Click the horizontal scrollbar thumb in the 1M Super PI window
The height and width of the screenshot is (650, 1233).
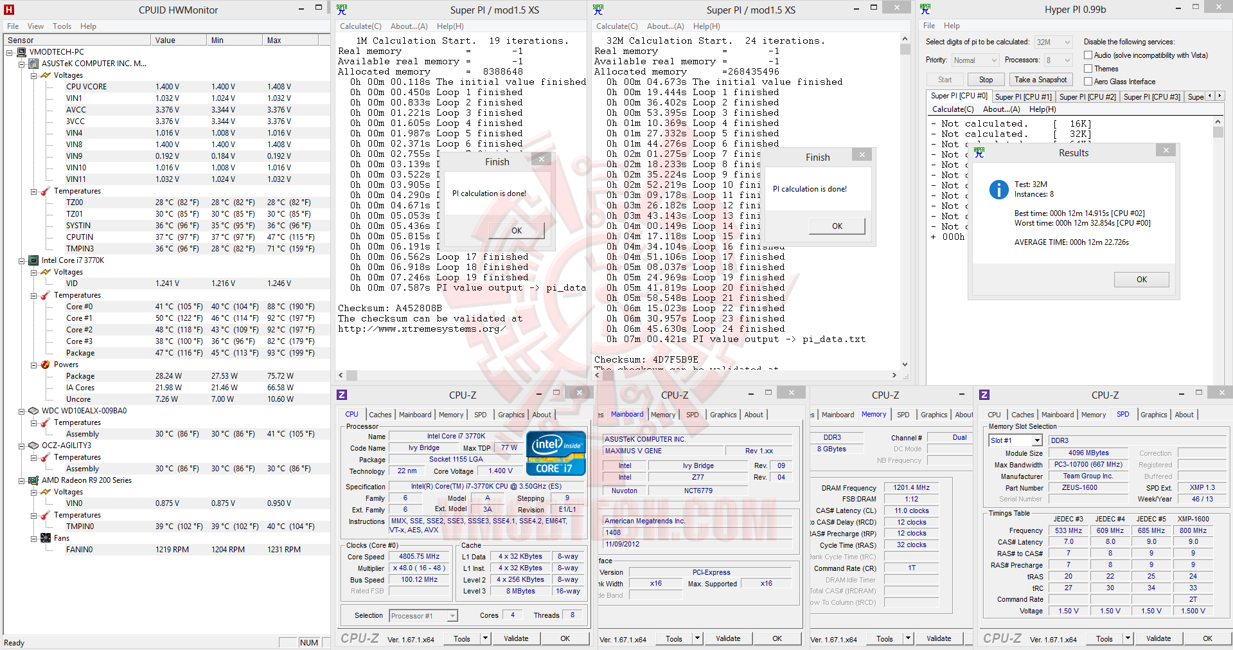coord(351,375)
